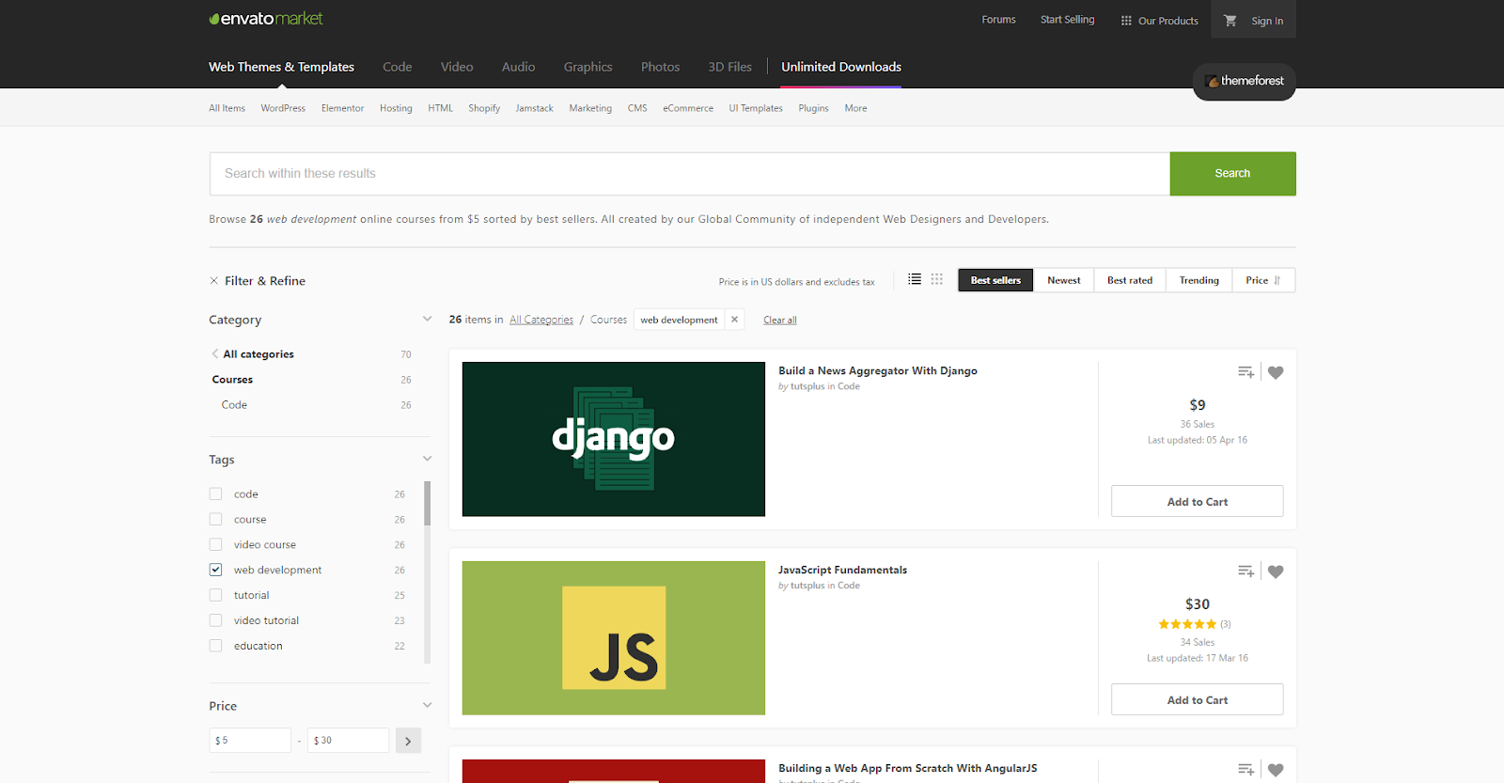Select the Shopify subcategory
The height and width of the screenshot is (783, 1504).
click(x=484, y=108)
